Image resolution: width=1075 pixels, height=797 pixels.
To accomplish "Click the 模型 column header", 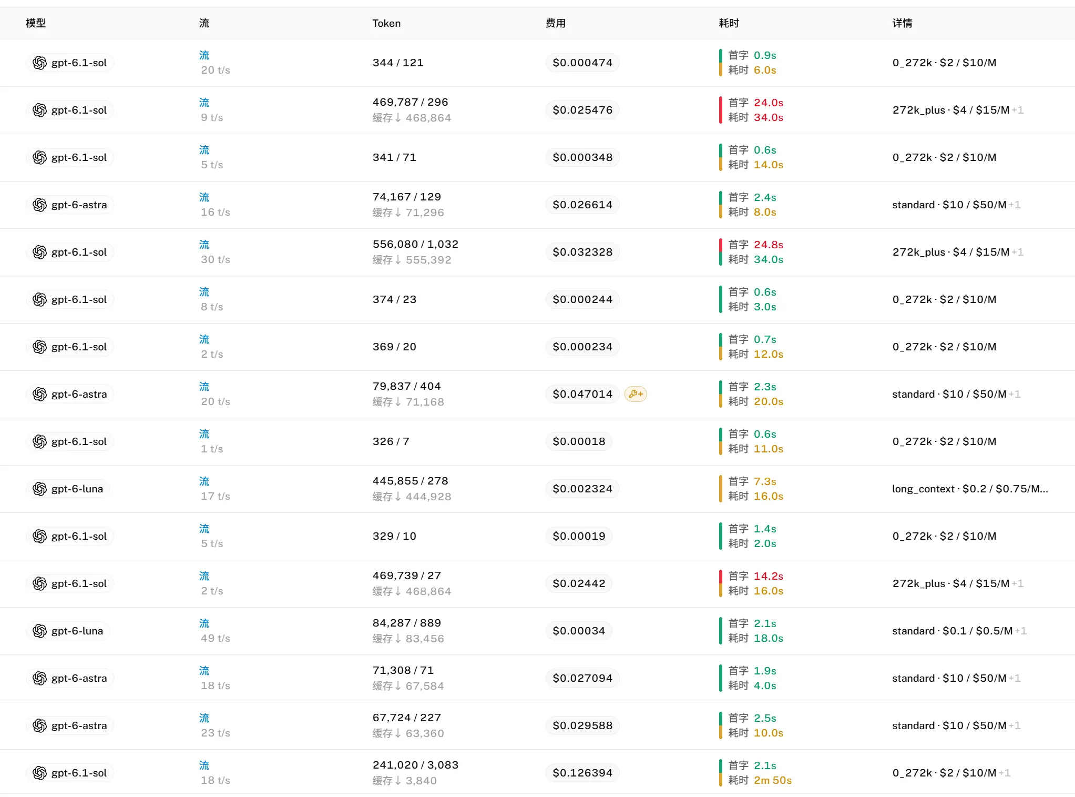I will [x=36, y=23].
